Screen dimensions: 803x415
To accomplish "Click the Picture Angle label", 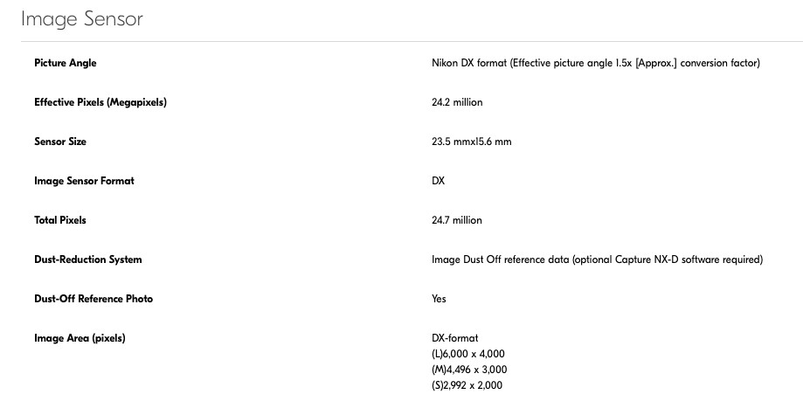I will (66, 63).
